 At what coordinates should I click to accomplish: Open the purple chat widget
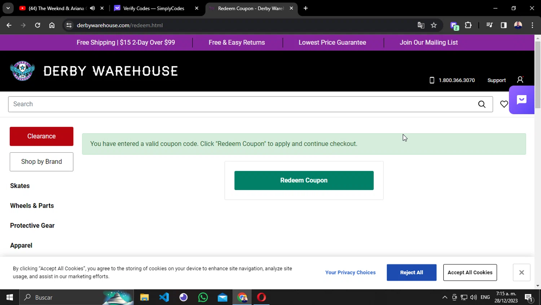click(522, 100)
